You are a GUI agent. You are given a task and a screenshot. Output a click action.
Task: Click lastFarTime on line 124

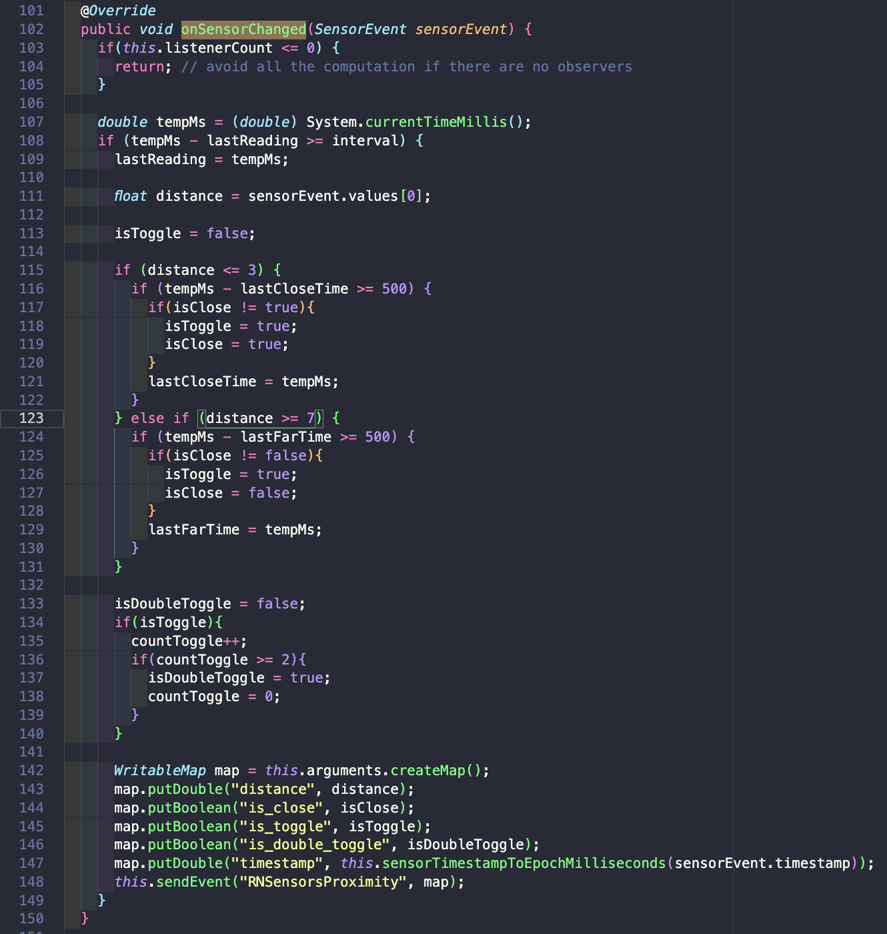[x=286, y=437]
